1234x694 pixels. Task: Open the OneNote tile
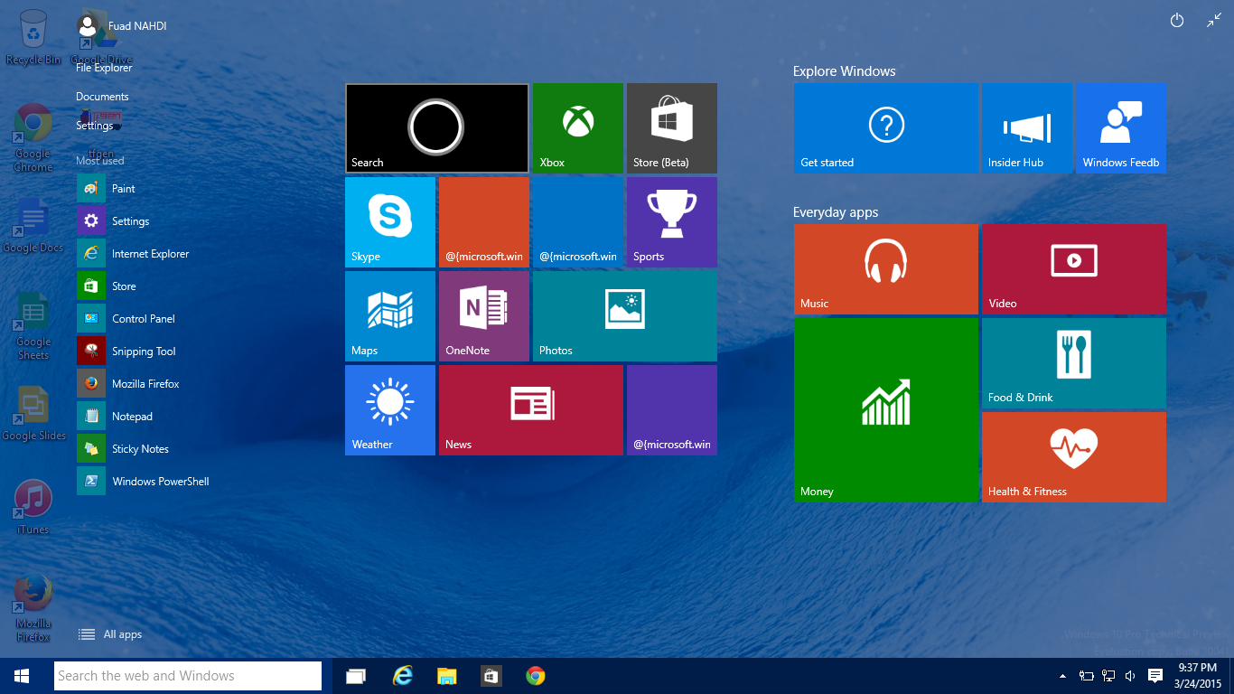[x=483, y=315]
